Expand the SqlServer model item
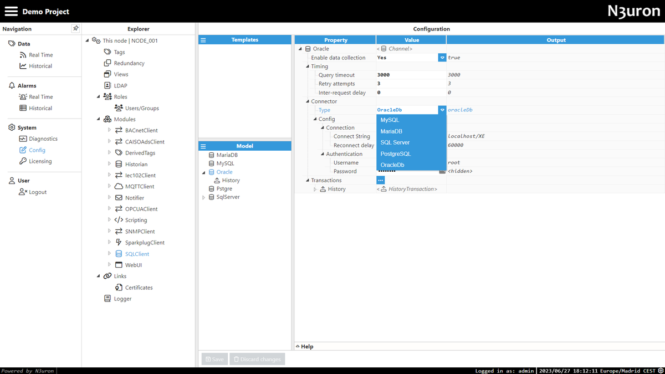This screenshot has width=665, height=374. [204, 197]
